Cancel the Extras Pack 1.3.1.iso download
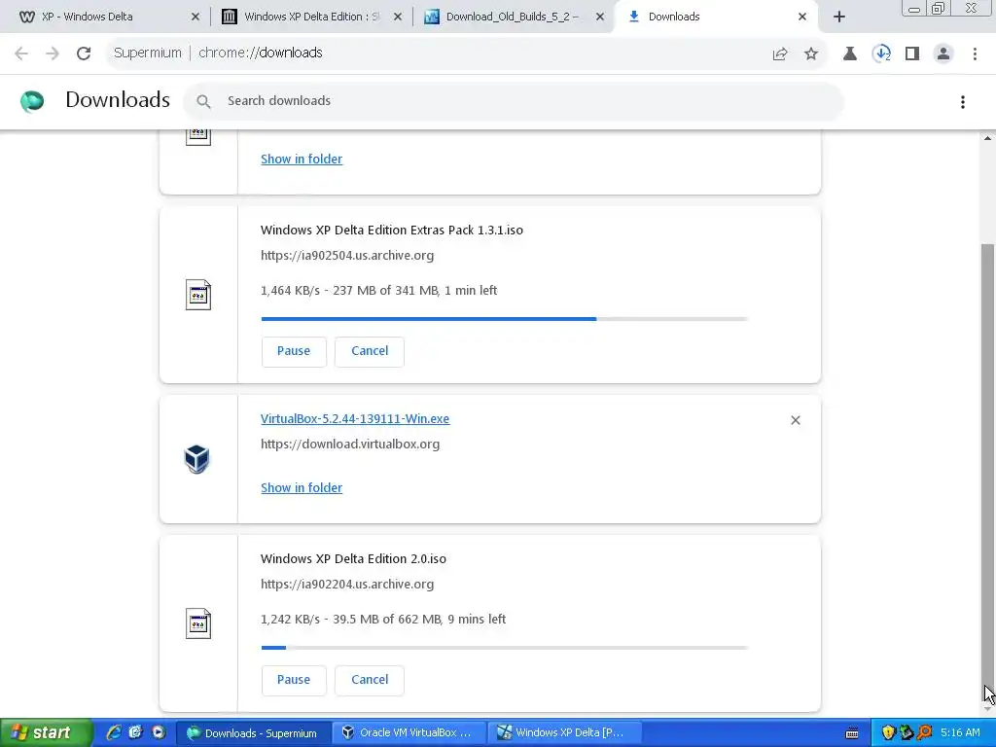The height and width of the screenshot is (747, 996). [x=369, y=351]
